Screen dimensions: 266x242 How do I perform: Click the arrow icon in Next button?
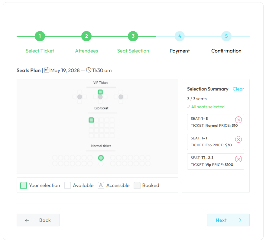pos(239,220)
